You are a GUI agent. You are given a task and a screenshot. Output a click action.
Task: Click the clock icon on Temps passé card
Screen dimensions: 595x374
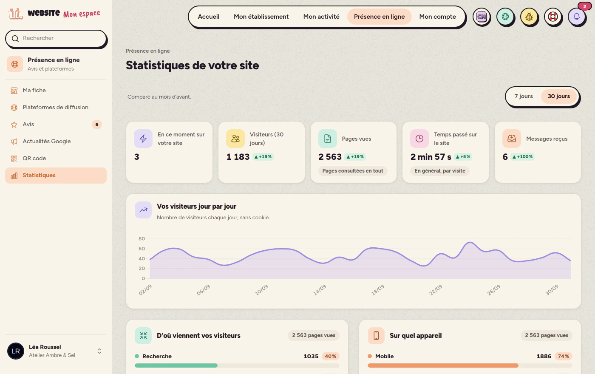419,139
